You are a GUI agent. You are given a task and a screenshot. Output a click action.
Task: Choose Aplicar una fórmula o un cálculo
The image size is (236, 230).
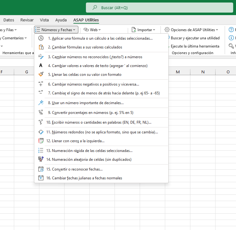[101, 38]
